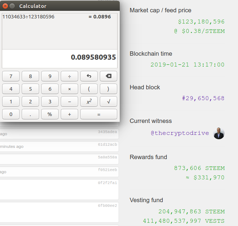Click transaction hash f0521eeb
The image size is (238, 226).
click(107, 170)
